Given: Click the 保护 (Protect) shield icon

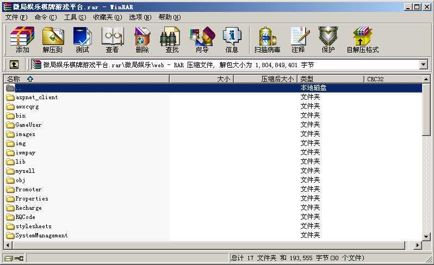Looking at the screenshot, I should pos(328,40).
